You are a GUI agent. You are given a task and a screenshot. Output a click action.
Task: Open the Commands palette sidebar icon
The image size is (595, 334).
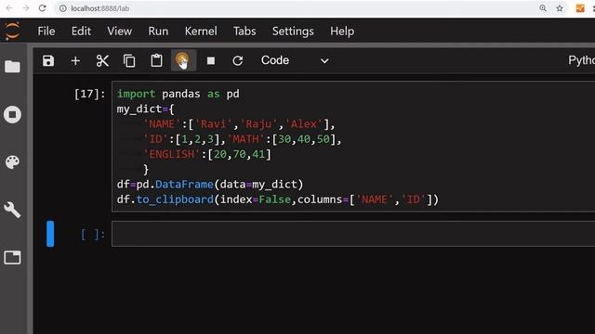(12, 162)
